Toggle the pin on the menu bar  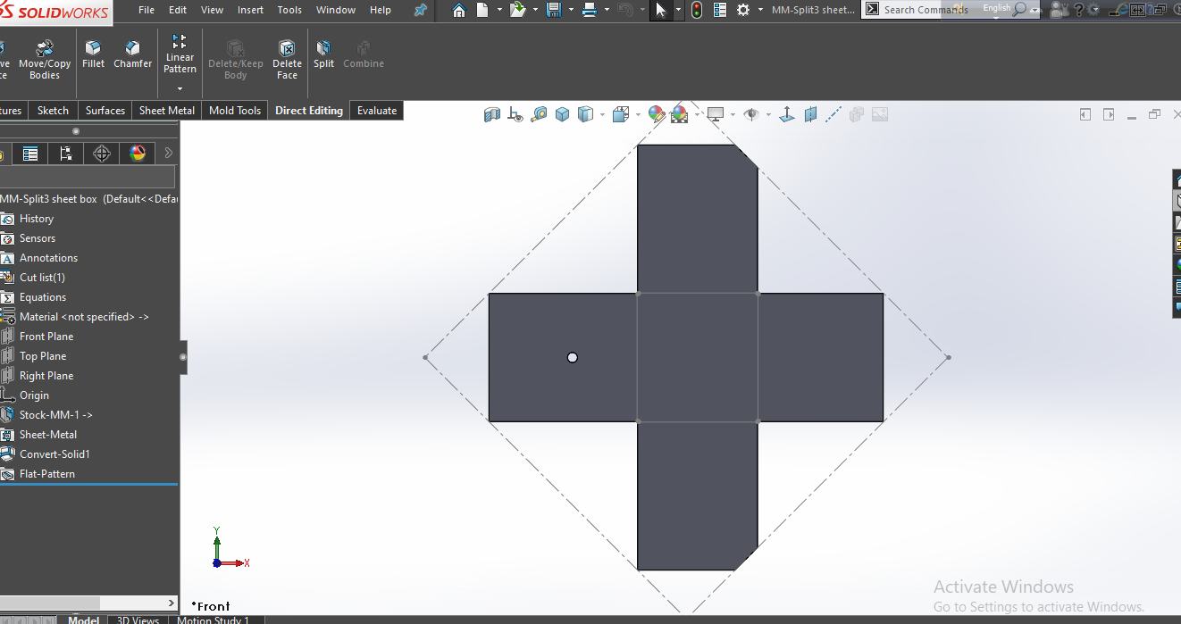click(420, 11)
